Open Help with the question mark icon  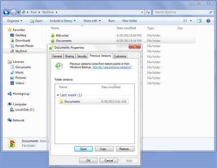pyautogui.click(x=208, y=21)
